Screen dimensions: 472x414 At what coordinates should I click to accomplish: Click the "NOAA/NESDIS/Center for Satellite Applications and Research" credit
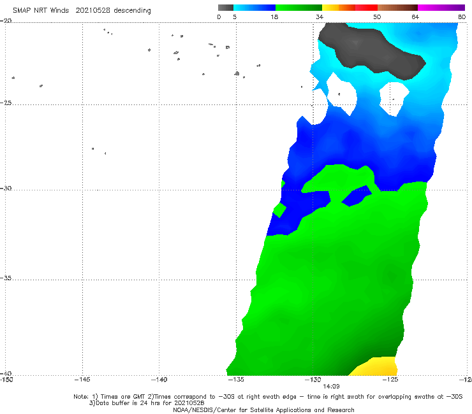point(263,410)
